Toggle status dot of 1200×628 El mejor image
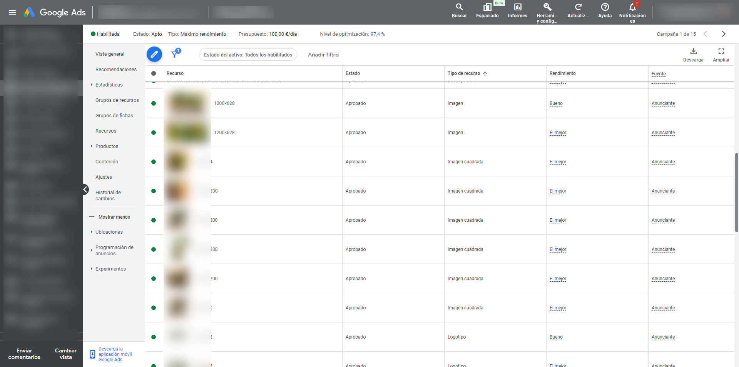This screenshot has width=739, height=367. [x=154, y=133]
